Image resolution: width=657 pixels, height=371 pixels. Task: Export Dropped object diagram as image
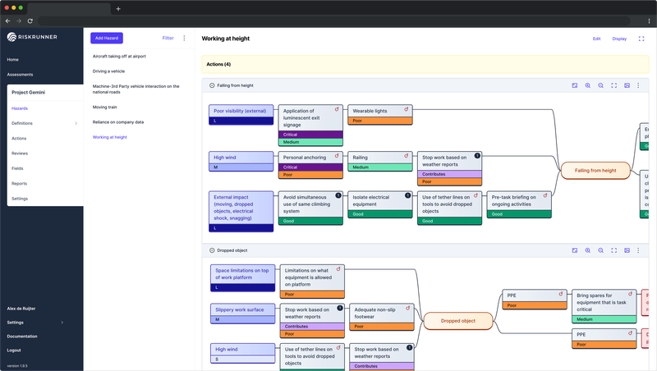627,250
